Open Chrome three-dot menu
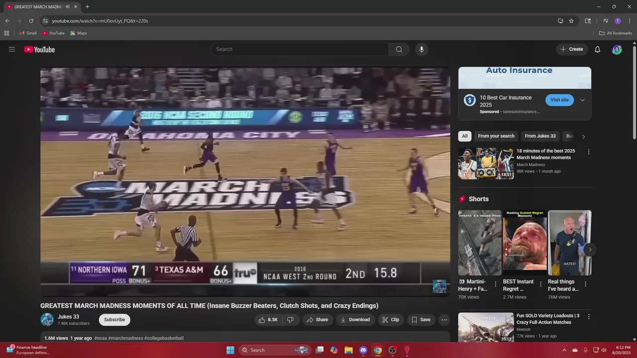This screenshot has height=358, width=637. click(x=630, y=21)
